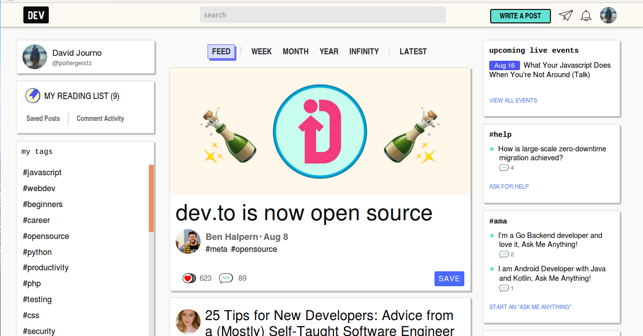Switch to the MONTH tab
The width and height of the screenshot is (643, 336).
(x=296, y=51)
